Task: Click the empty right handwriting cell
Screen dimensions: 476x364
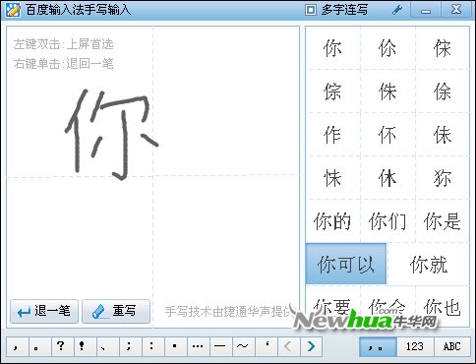Action: click(x=226, y=101)
